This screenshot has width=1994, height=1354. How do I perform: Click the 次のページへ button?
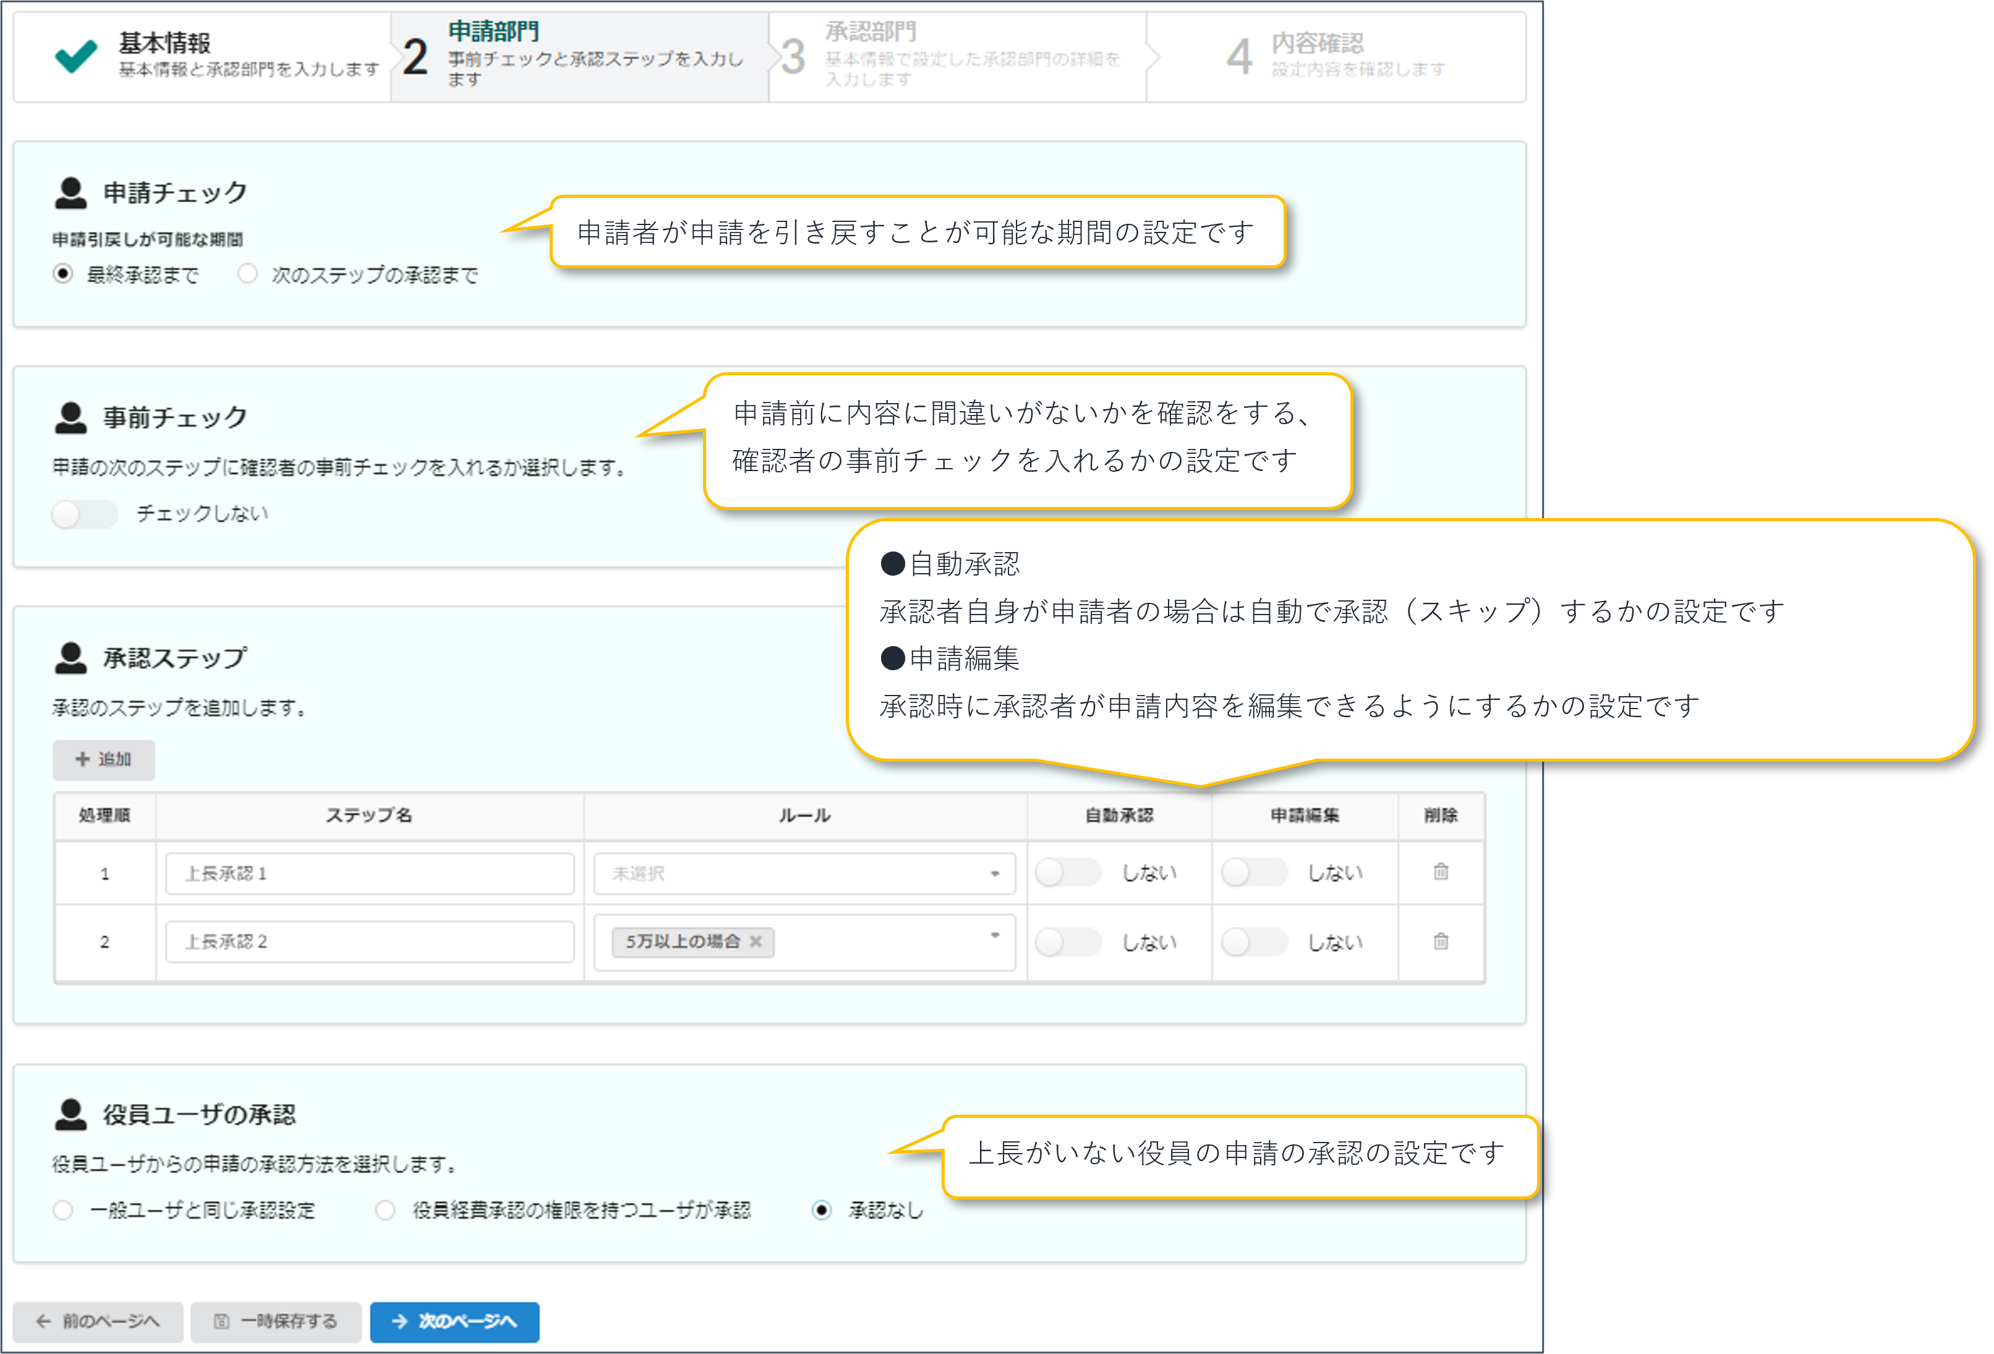click(454, 1321)
